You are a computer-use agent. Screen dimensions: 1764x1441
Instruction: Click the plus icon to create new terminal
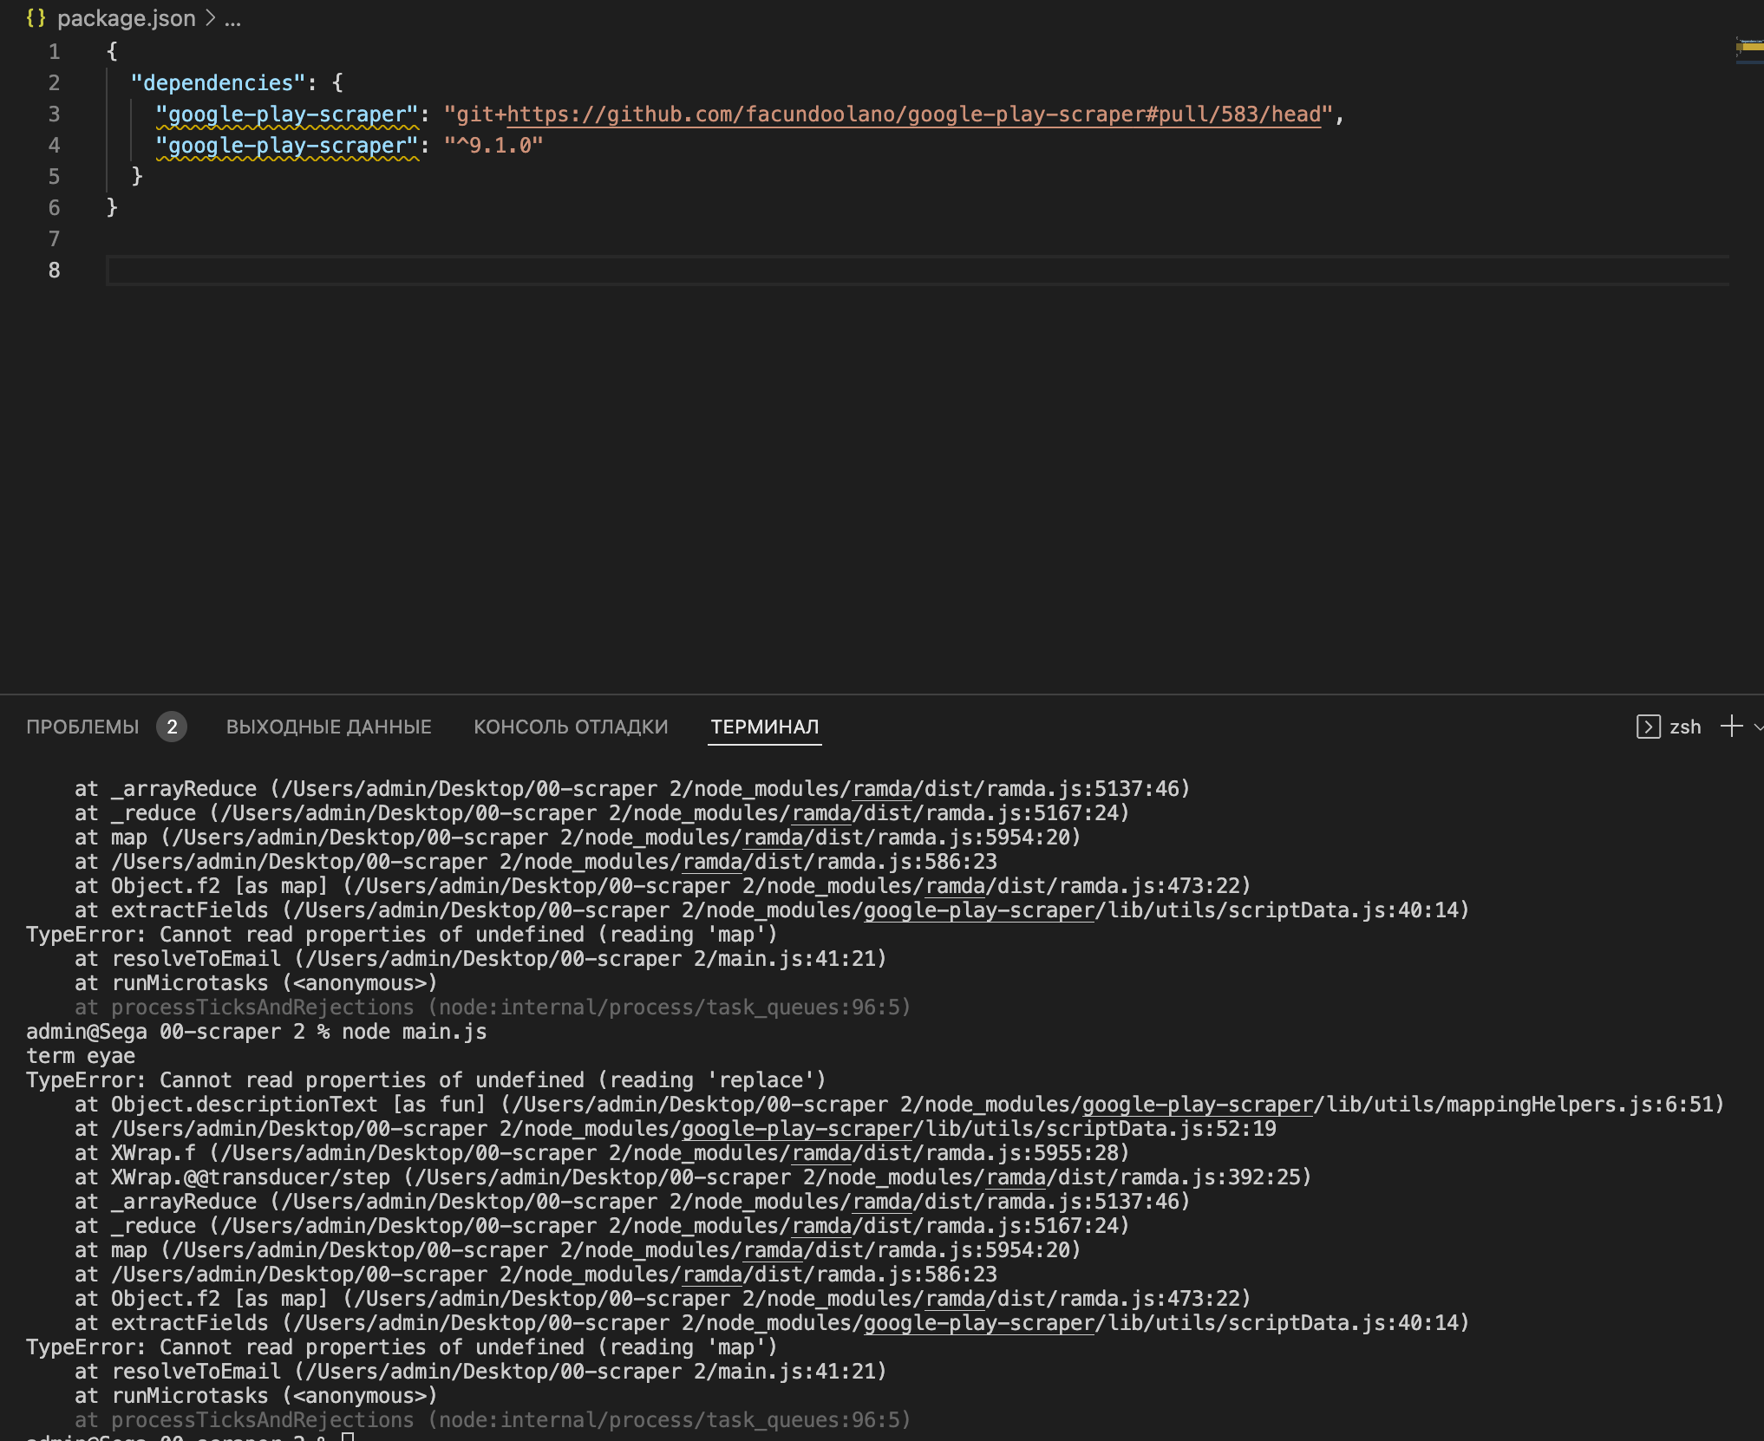click(x=1731, y=727)
